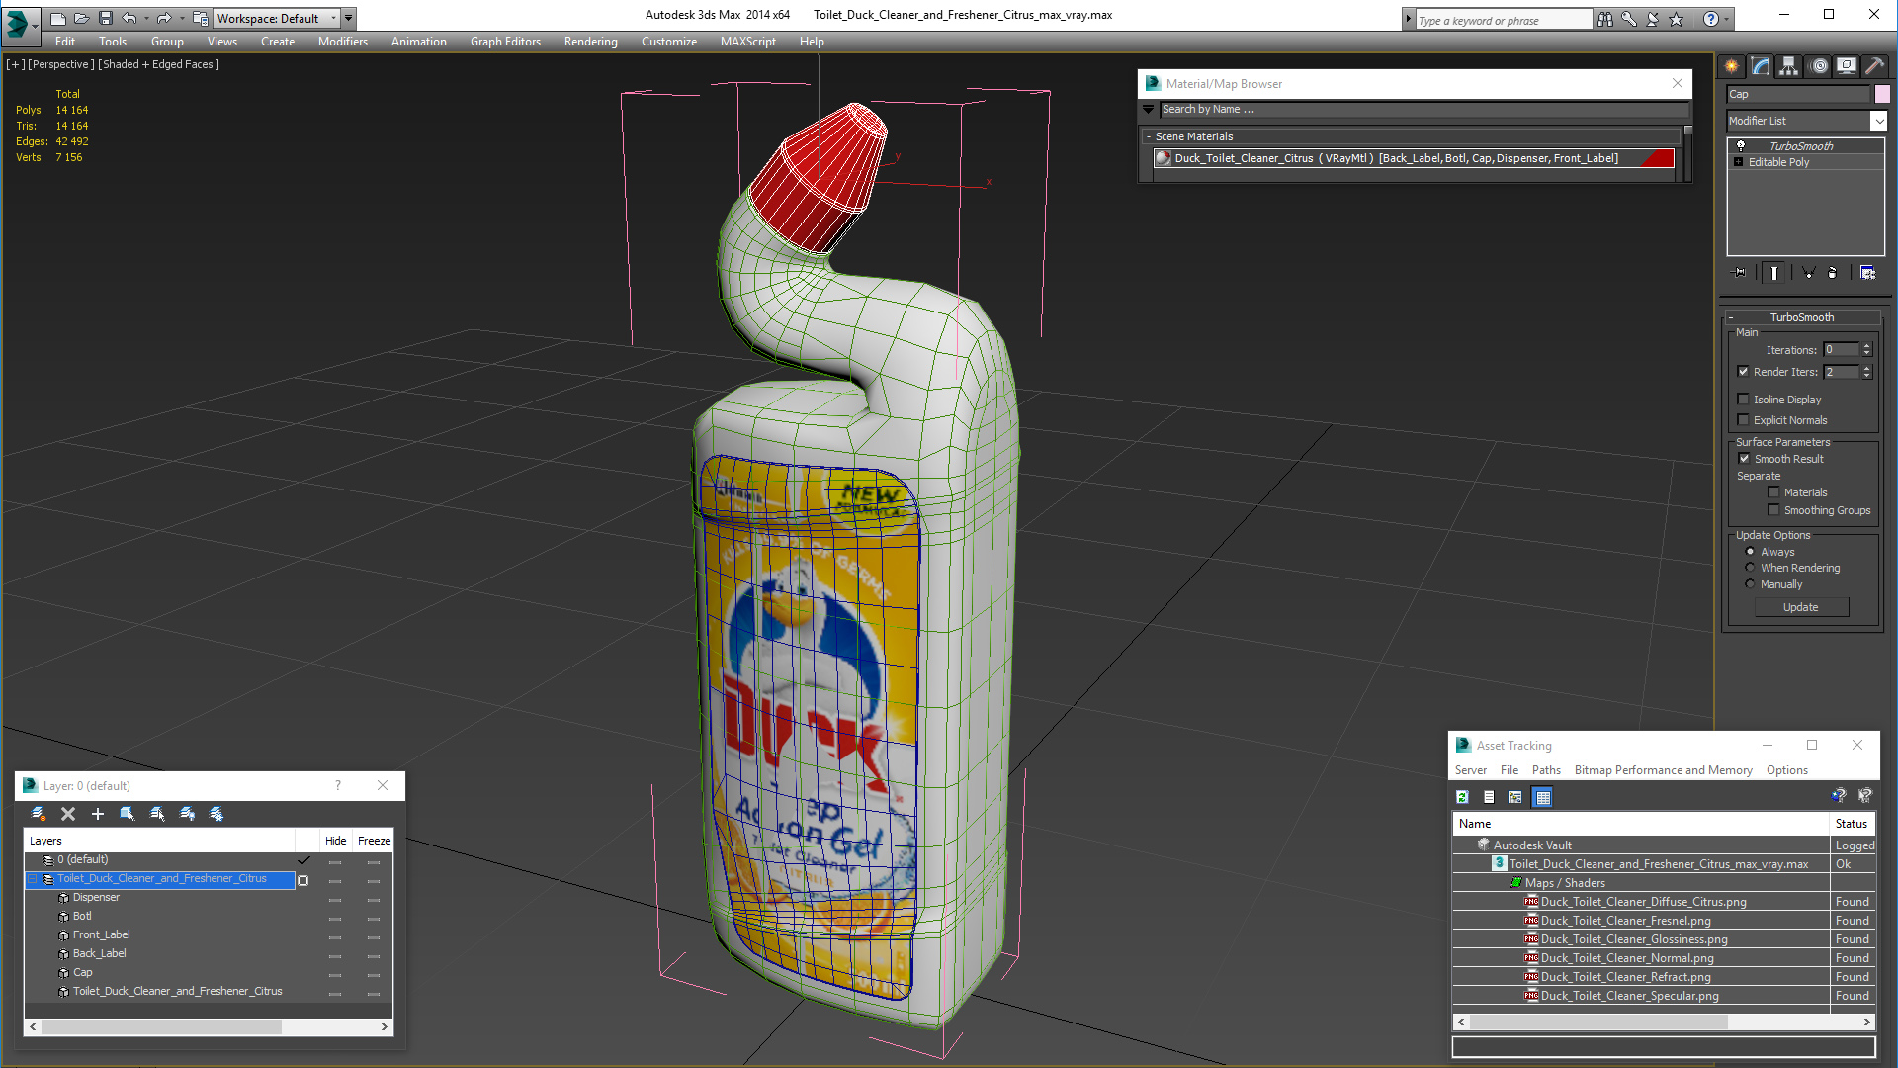The image size is (1898, 1068).
Task: Open Configure Modifier Sets icon
Action: (x=1867, y=273)
